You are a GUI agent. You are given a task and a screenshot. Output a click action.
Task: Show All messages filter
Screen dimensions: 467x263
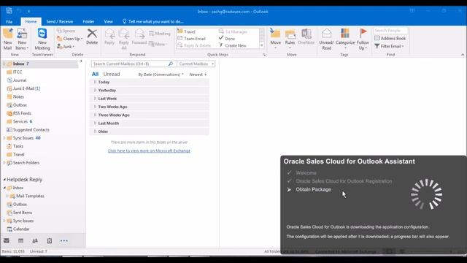[x=95, y=74]
